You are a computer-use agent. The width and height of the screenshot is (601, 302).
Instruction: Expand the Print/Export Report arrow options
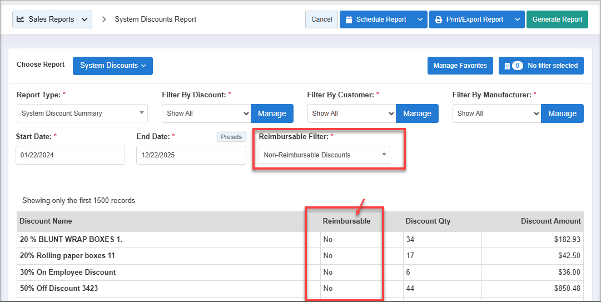coord(517,19)
